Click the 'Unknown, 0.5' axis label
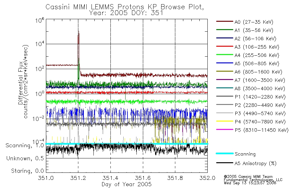Viewport: 305px width, 192px height. click(25, 158)
